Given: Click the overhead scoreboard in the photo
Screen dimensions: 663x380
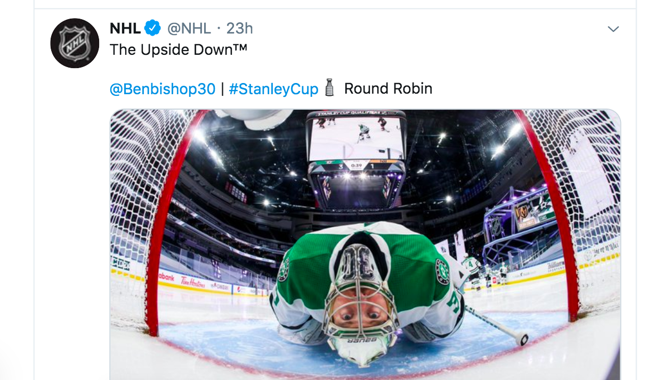Looking at the screenshot, I should [355, 160].
